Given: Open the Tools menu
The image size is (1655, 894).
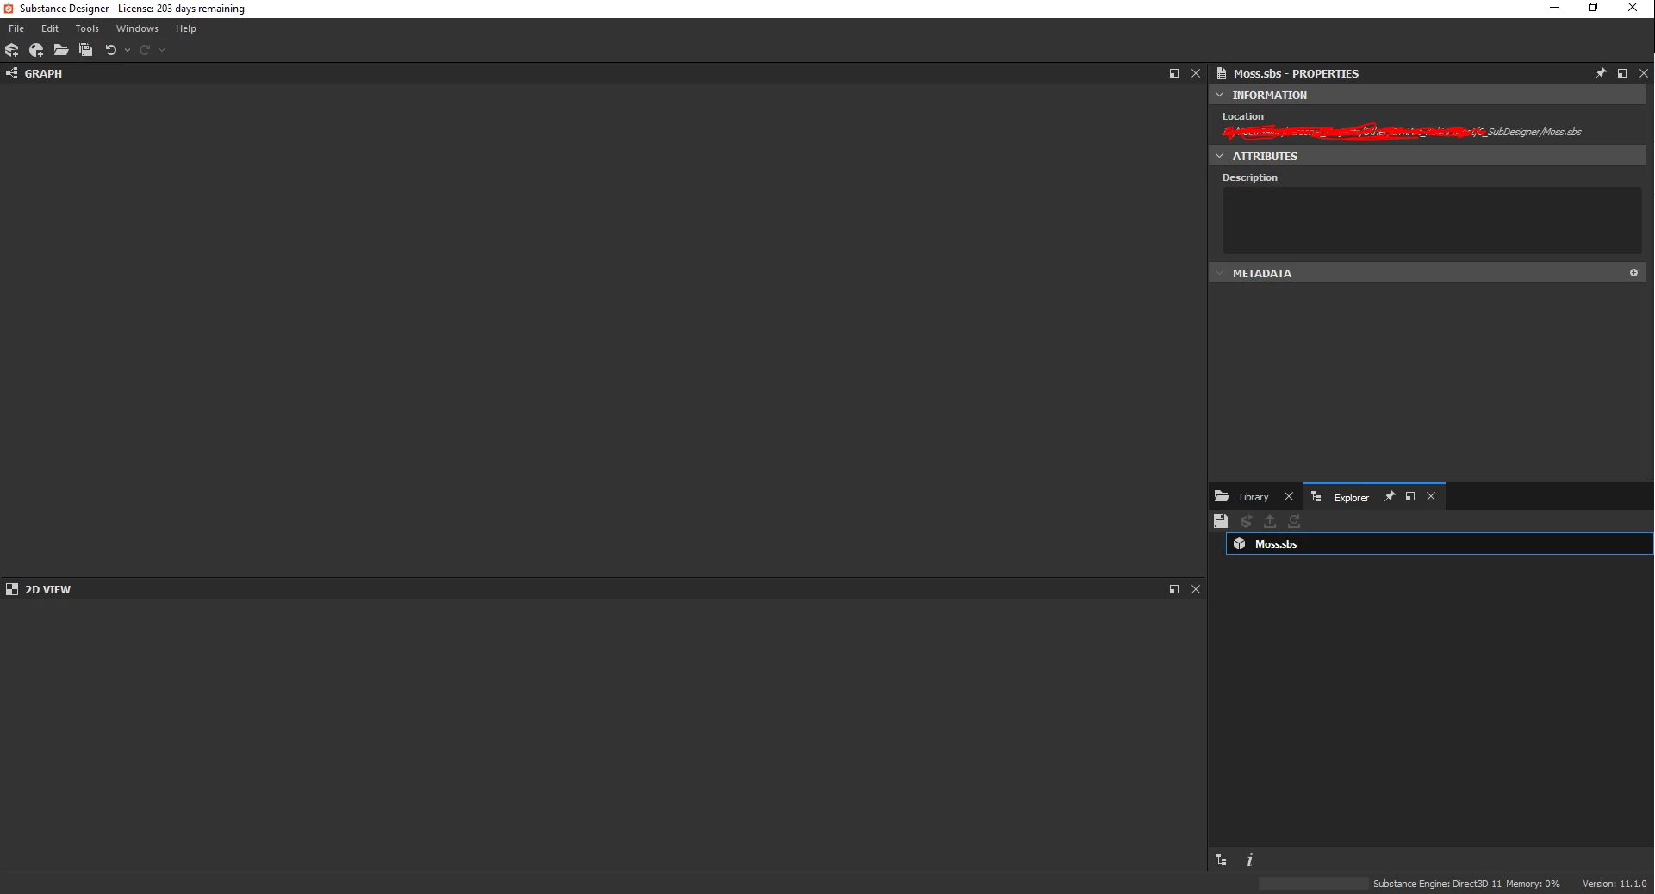Looking at the screenshot, I should click(87, 28).
